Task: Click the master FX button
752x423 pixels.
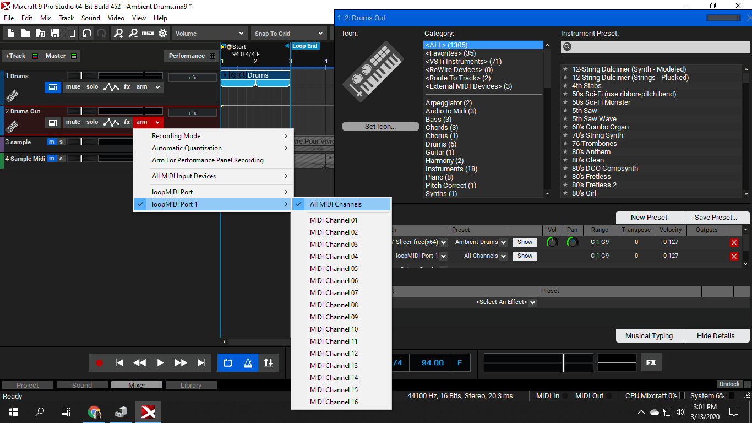Action: (x=651, y=362)
